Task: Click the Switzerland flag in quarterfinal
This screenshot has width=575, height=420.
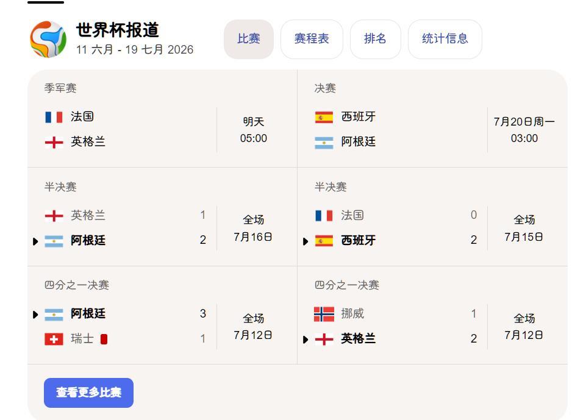Action: pyautogui.click(x=54, y=339)
